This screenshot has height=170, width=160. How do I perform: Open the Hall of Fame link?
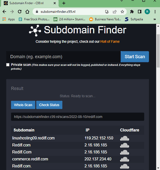click(110, 41)
